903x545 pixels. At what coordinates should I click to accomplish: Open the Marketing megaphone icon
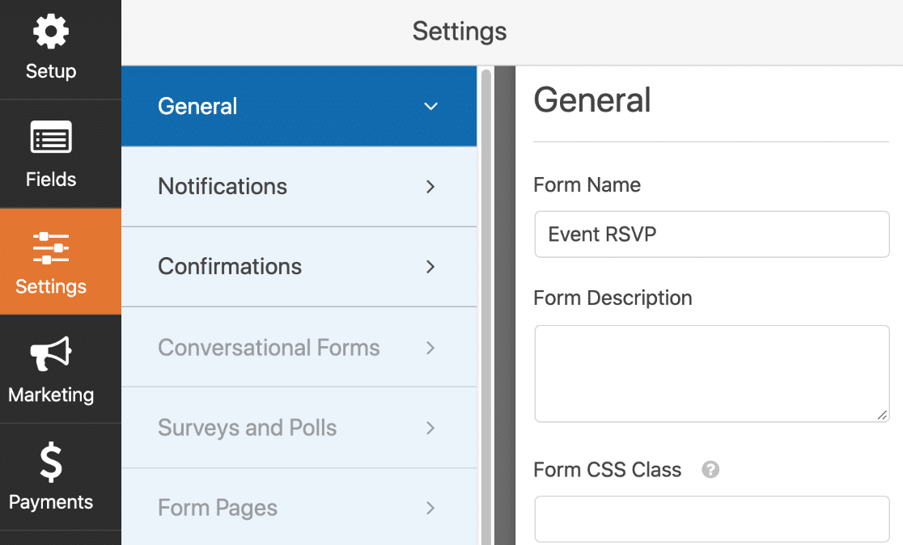tap(51, 353)
